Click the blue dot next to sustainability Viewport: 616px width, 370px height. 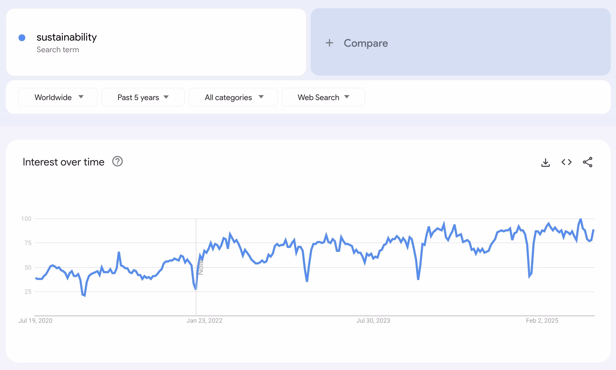click(22, 38)
